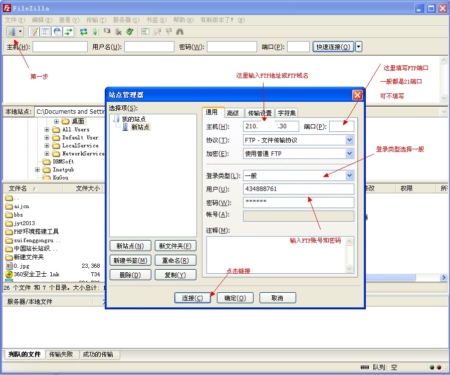The height and width of the screenshot is (375, 450).
Task: Click the disconnect from server icon
Action: [118, 32]
